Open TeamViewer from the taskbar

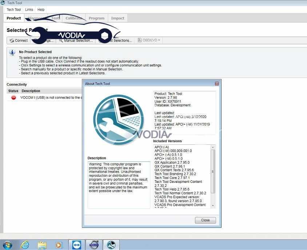pyautogui.click(x=76, y=245)
